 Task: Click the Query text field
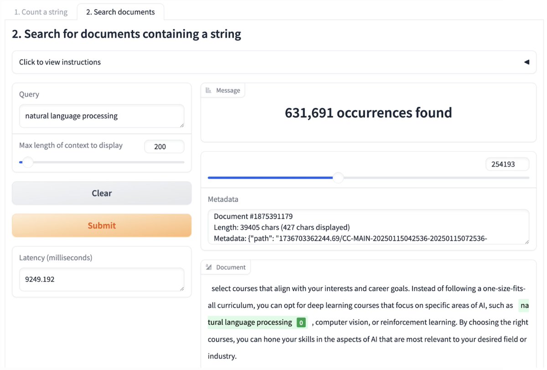102,116
